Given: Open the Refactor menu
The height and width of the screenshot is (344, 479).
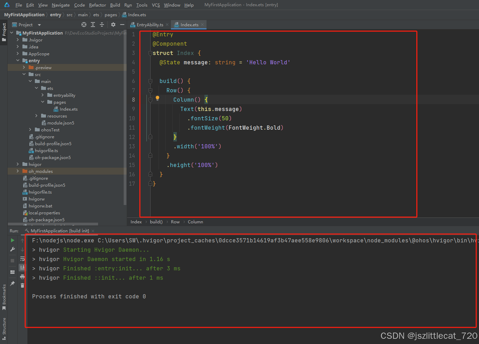Looking at the screenshot, I should click(97, 5).
